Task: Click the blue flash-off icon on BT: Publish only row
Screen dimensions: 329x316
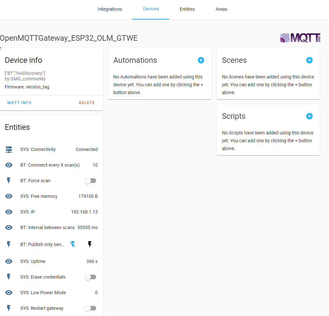Action: click(72, 244)
